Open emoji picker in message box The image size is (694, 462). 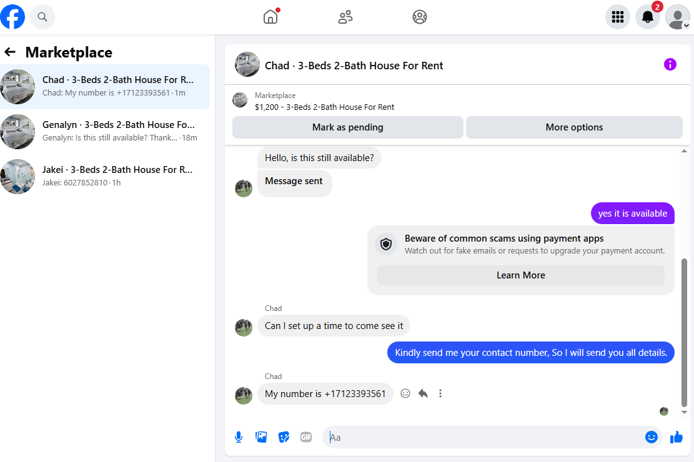(651, 437)
